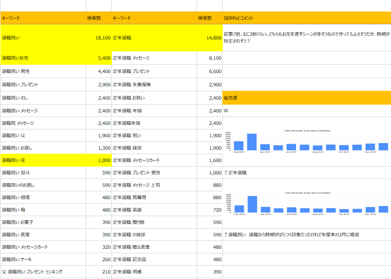Select the "定年退職 再雇用" keyword cell
Screen dimensions: 391x279
[154, 197]
